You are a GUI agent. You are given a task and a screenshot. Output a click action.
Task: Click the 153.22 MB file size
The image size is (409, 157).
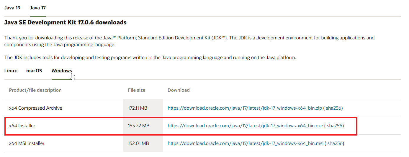(139, 126)
